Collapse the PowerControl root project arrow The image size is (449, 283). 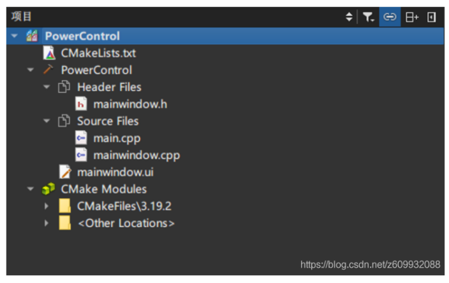15,36
